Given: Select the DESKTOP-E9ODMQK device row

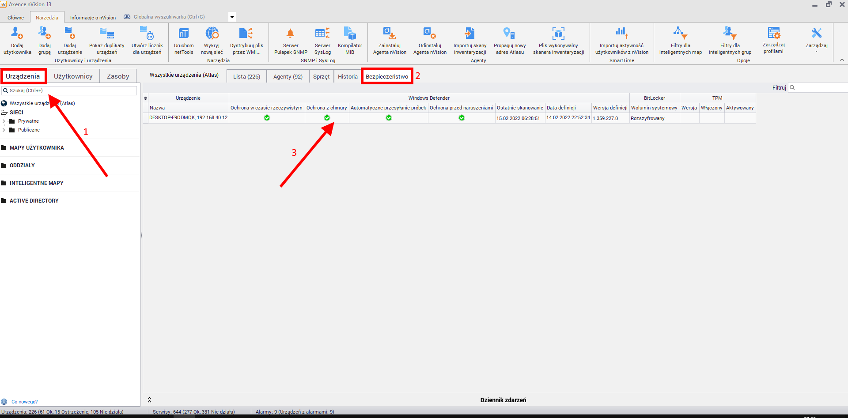Looking at the screenshot, I should 189,118.
